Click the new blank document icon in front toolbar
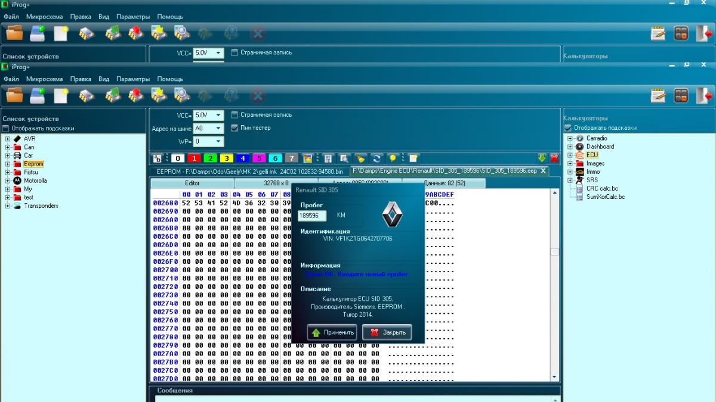Viewport: 716px width, 402px height. 61,95
